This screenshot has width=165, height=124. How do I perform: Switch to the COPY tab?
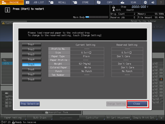pyautogui.click(x=106, y=2)
